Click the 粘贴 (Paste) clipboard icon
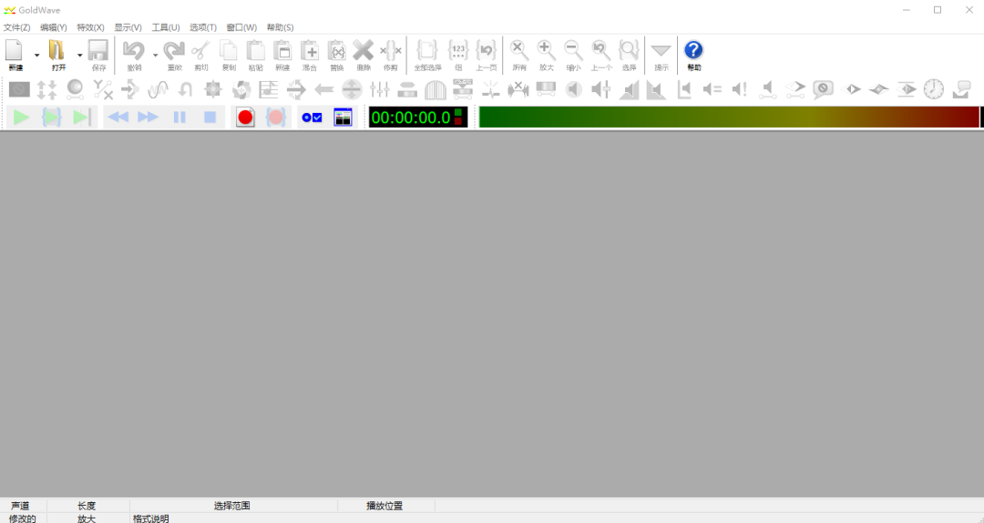 pos(256,51)
